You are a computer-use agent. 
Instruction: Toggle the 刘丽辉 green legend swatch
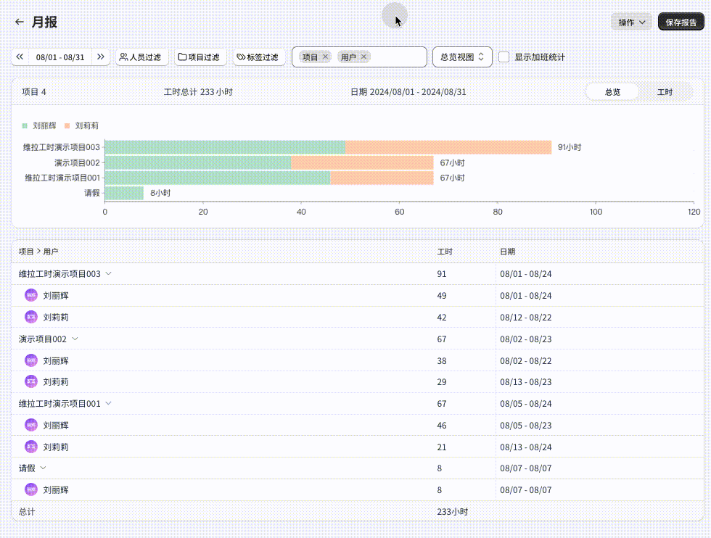pyautogui.click(x=25, y=125)
